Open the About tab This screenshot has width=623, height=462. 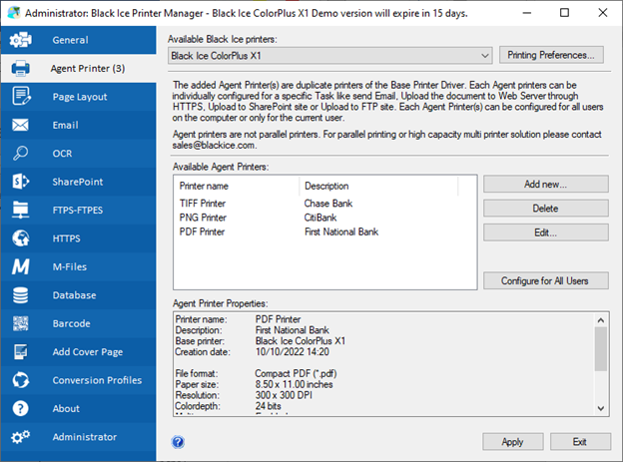[78, 409]
